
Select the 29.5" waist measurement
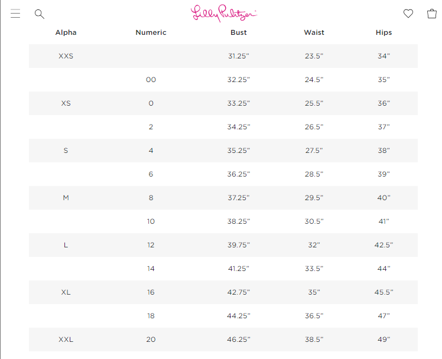pos(314,198)
